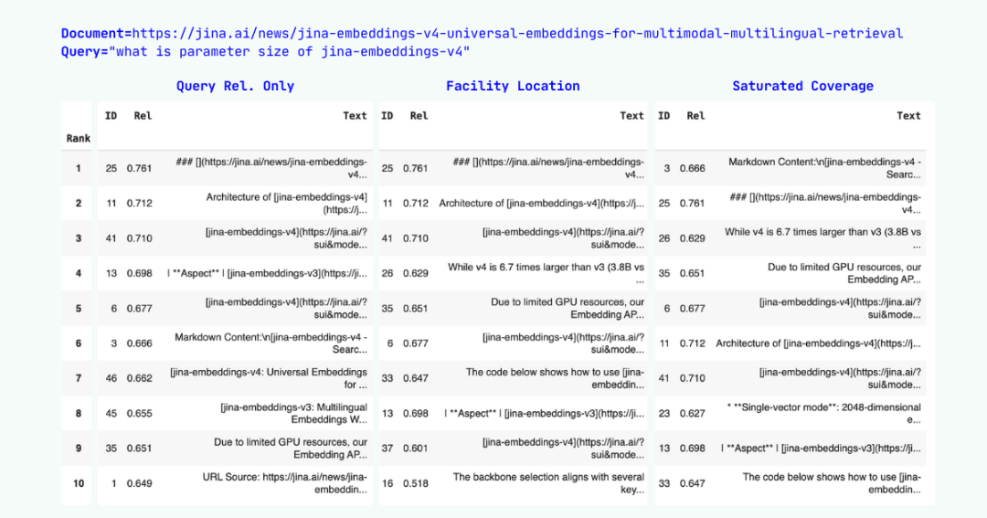987x518 pixels.
Task: Click Rel 0.761 in Query Rel. Only table
Action: [x=139, y=168]
